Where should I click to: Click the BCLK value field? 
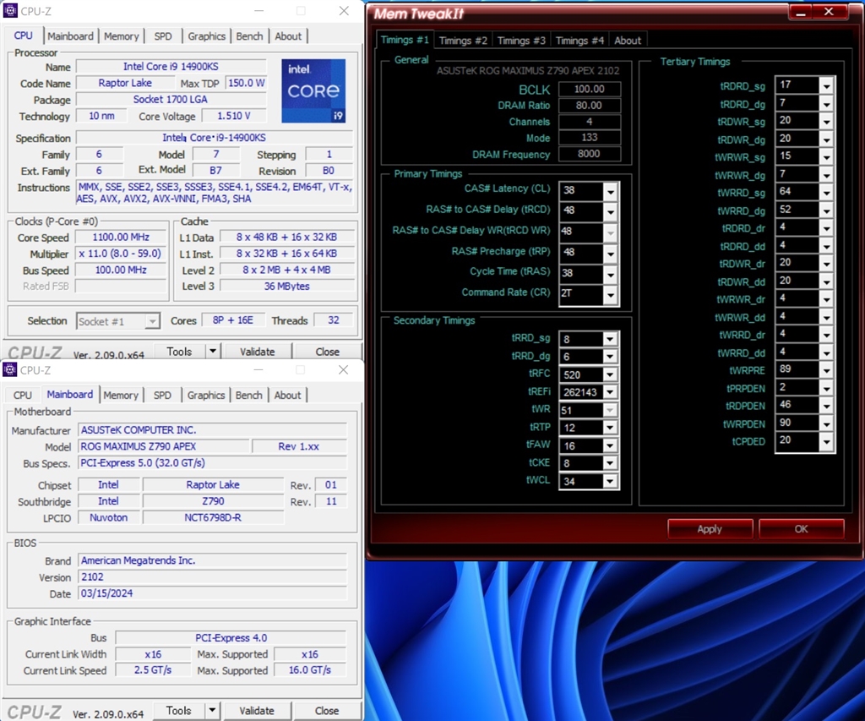pyautogui.click(x=589, y=89)
